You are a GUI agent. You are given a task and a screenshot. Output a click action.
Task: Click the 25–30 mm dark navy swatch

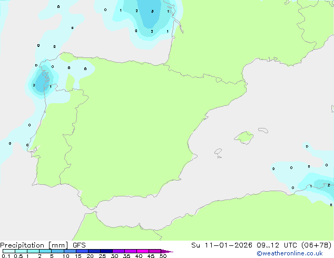tap(106, 251)
